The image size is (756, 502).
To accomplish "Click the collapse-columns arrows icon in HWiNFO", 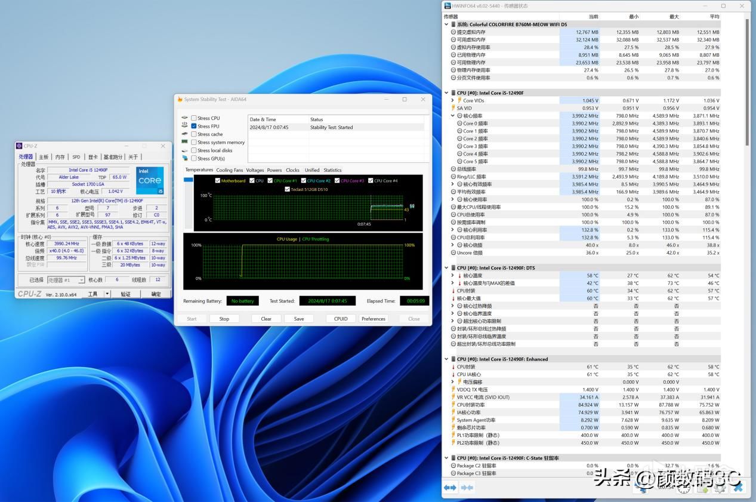I will click(467, 488).
